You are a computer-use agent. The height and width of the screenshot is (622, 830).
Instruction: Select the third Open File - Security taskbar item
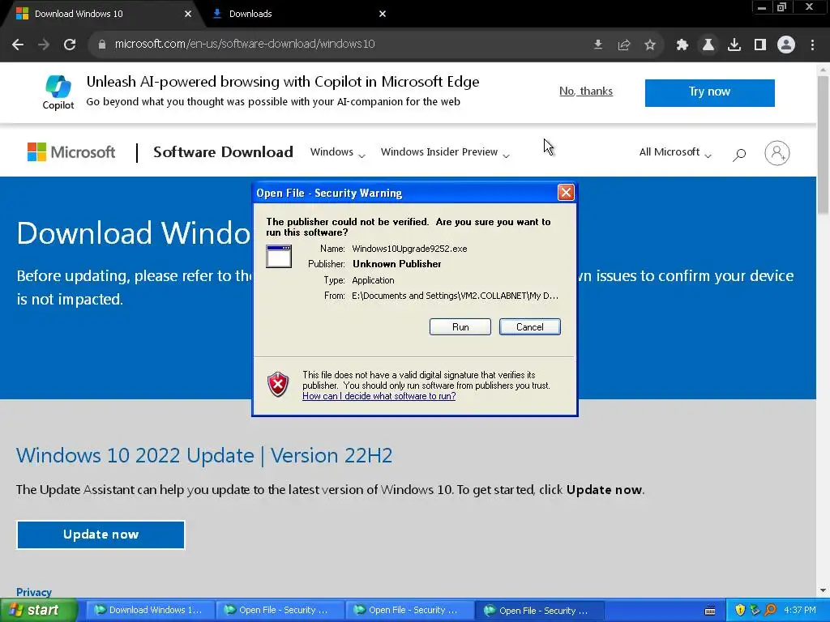(x=539, y=610)
